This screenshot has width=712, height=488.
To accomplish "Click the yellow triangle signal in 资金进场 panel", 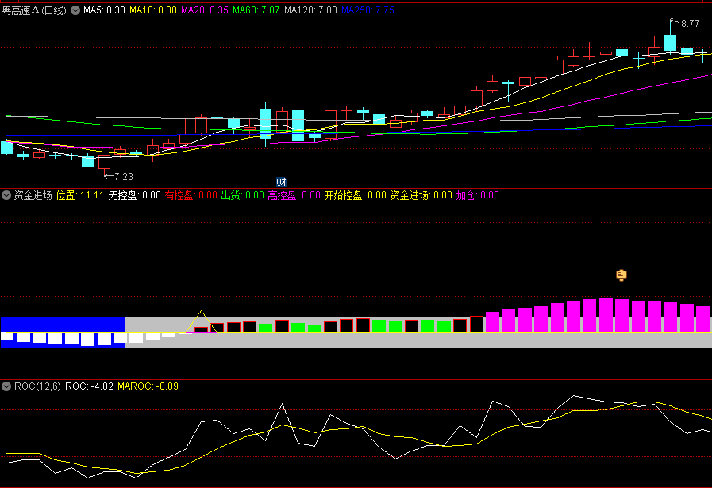I will pyautogui.click(x=201, y=322).
